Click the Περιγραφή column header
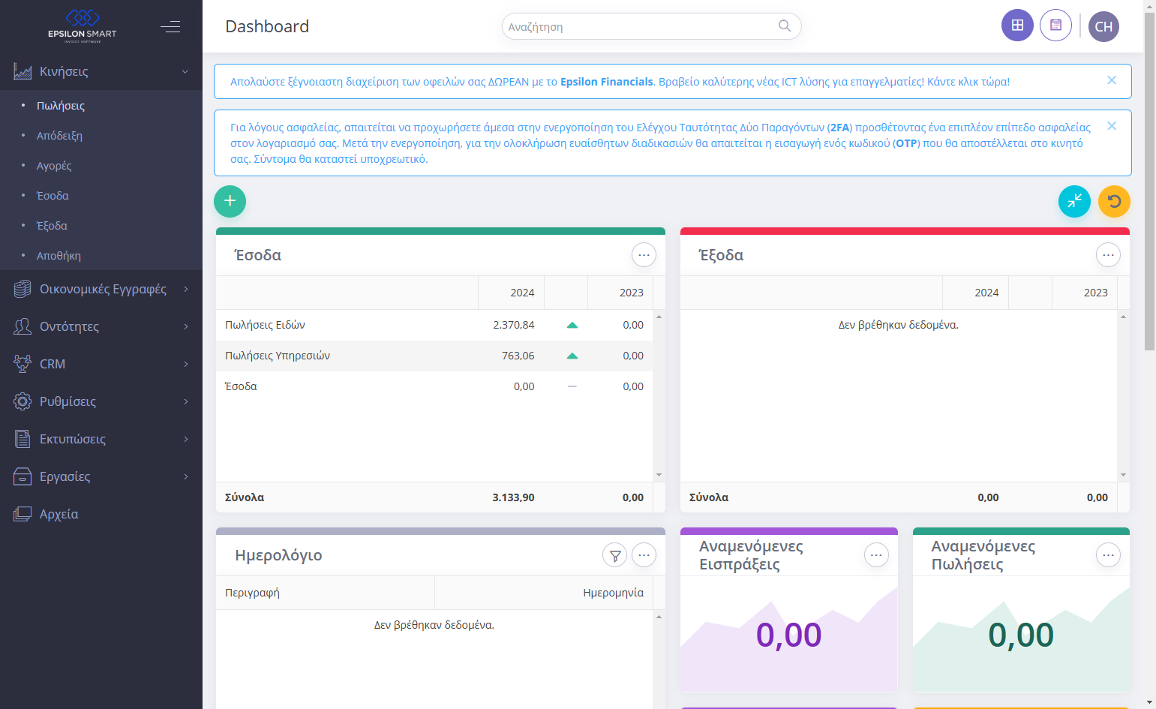1156x709 pixels. pos(325,593)
